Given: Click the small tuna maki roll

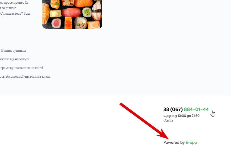Looking at the screenshot, I should [x=56, y=23].
